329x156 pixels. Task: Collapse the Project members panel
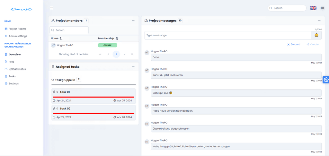pyautogui.click(x=133, y=21)
